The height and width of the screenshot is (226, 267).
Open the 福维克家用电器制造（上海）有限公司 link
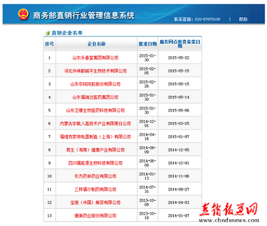[95, 137]
